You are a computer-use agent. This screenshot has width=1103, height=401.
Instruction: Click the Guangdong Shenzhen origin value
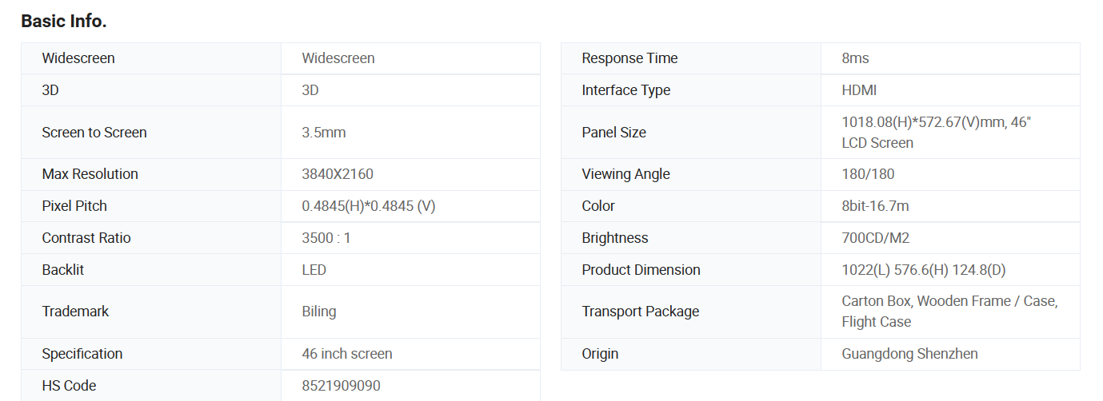pos(909,354)
